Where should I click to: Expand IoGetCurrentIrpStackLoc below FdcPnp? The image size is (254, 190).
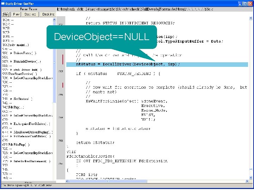pyautogui.click(x=11, y=115)
